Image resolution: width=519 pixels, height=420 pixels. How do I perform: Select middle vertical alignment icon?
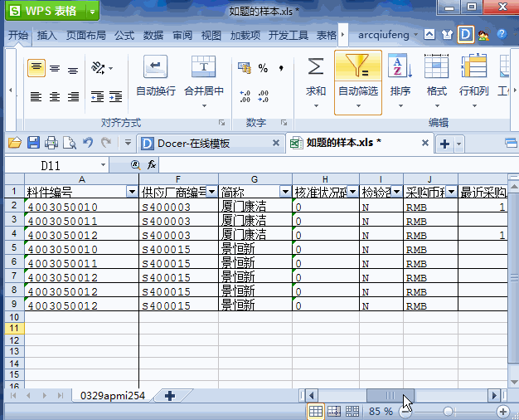pyautogui.click(x=55, y=69)
